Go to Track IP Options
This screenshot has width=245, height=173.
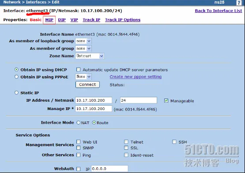(123, 20)
